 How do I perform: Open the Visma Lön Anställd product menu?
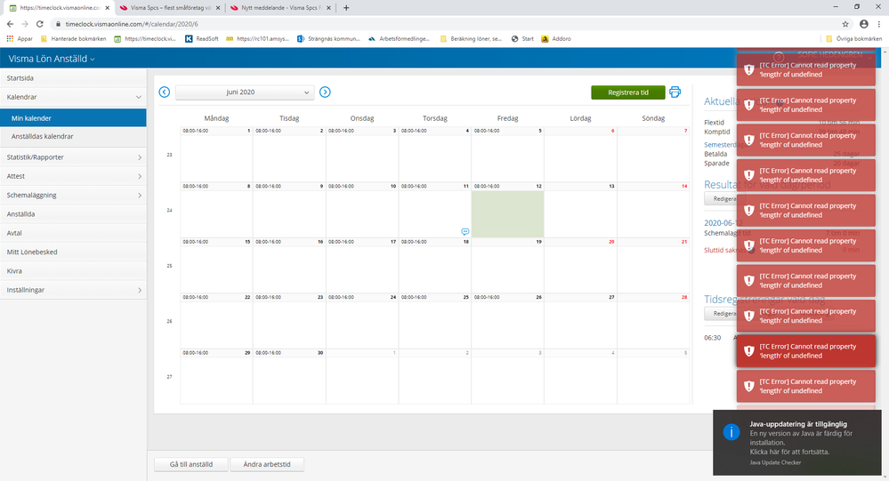tap(51, 59)
